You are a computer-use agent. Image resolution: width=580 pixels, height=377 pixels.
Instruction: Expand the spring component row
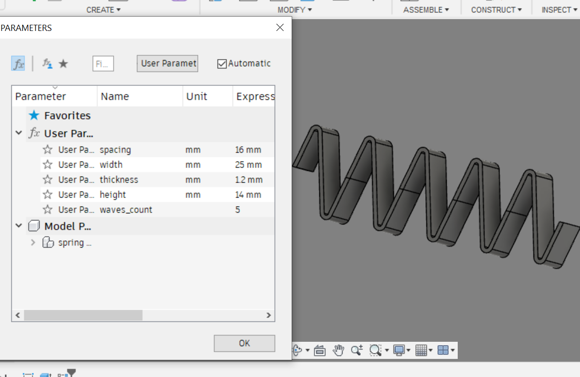33,242
